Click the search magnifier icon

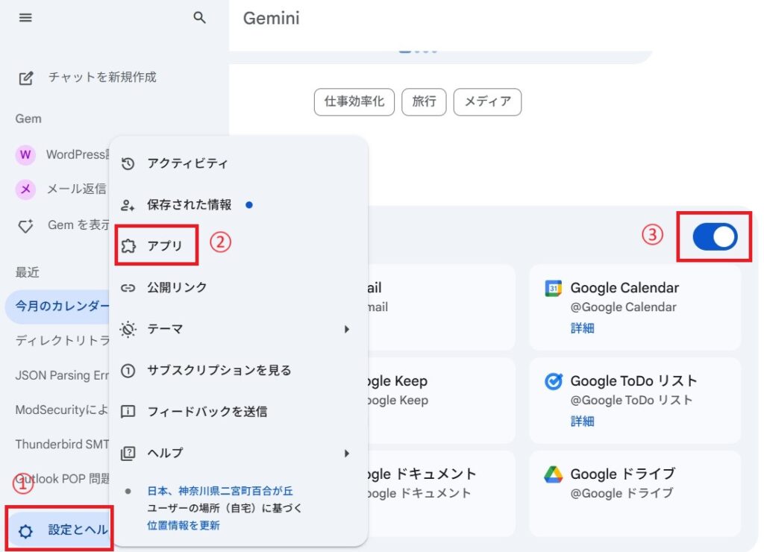coord(199,18)
